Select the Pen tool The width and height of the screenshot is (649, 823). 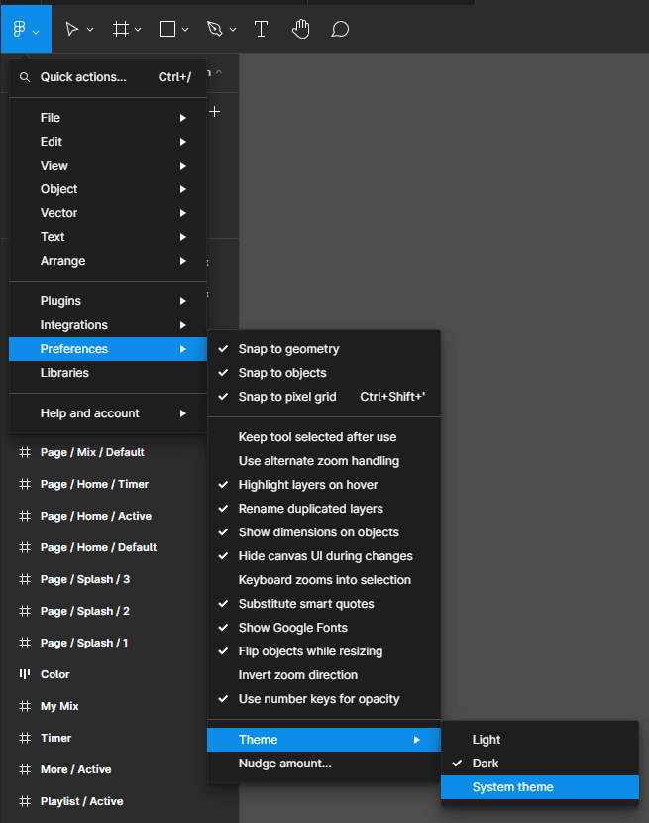click(x=215, y=29)
